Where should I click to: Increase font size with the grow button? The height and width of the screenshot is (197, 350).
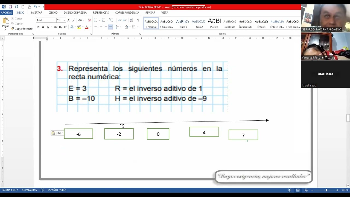(69, 20)
